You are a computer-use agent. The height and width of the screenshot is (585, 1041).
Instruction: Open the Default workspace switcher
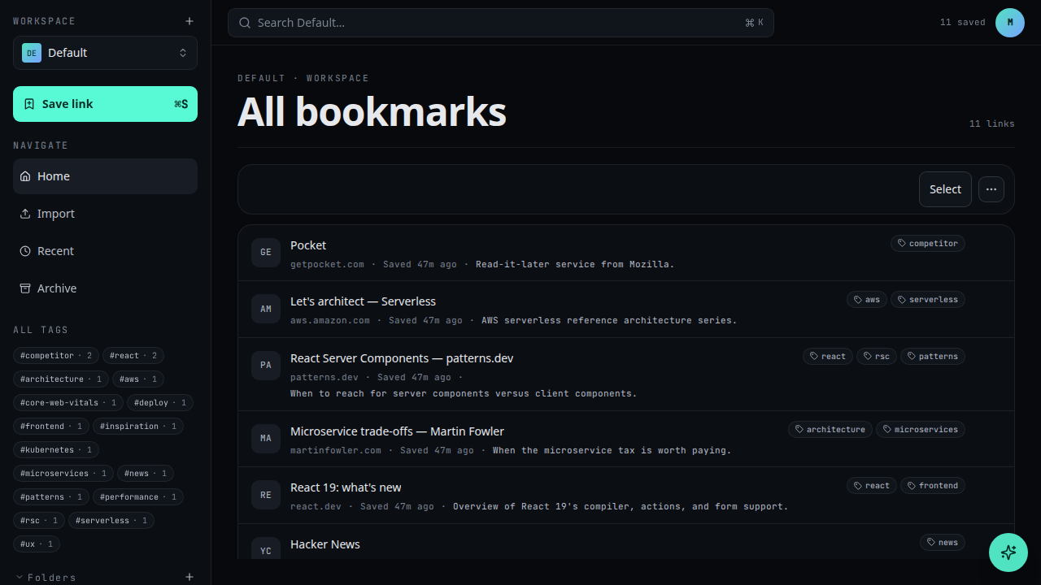(x=105, y=53)
